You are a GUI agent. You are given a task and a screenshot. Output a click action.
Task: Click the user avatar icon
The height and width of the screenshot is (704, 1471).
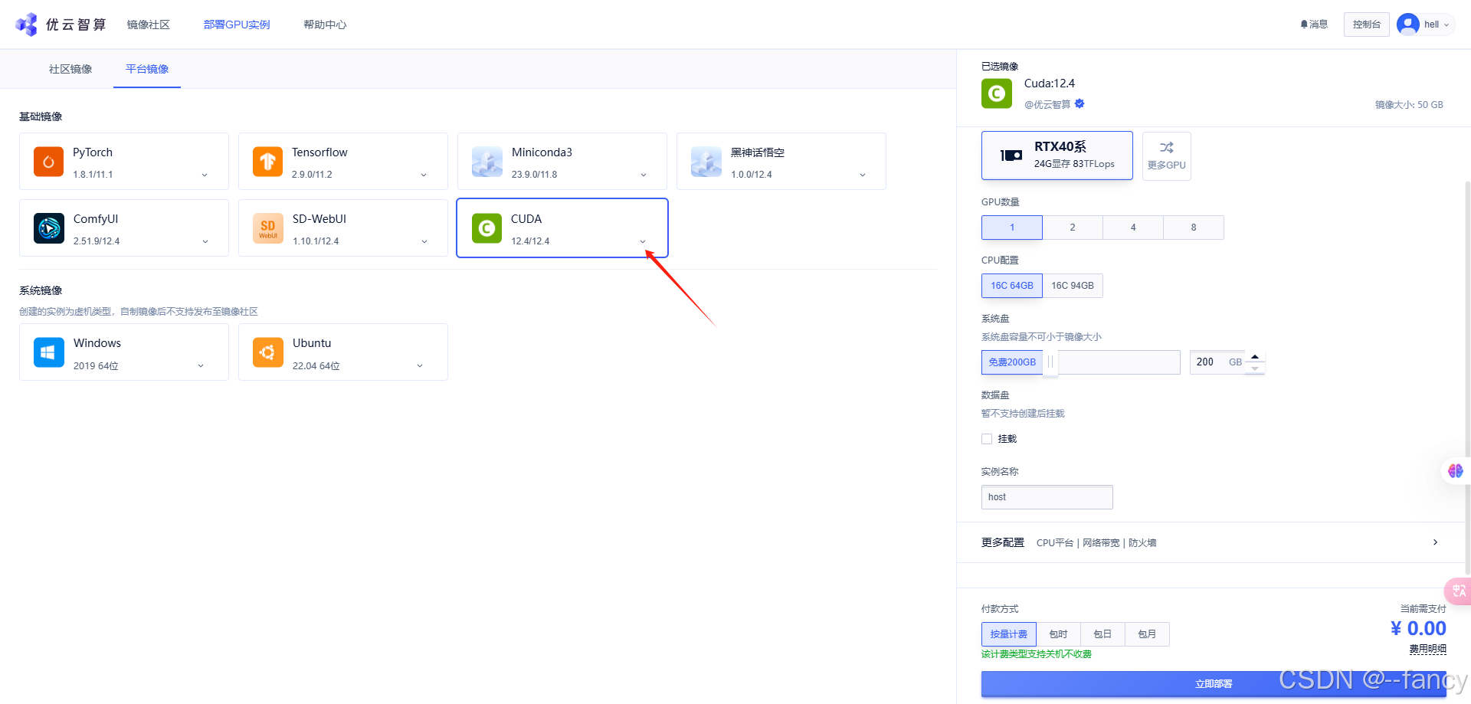coord(1408,25)
